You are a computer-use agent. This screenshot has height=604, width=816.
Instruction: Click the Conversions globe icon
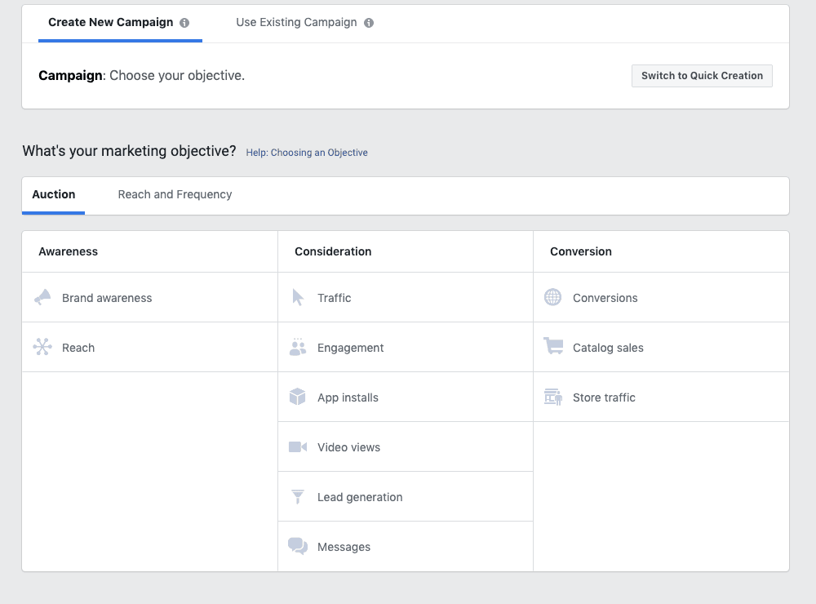click(x=553, y=298)
